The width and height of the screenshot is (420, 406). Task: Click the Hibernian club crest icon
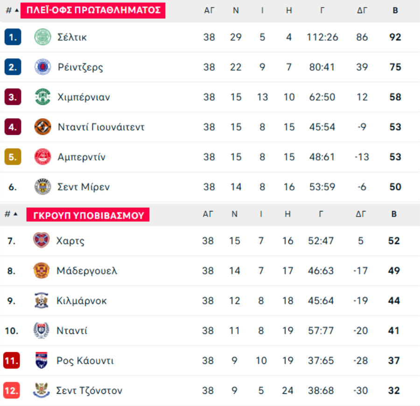[42, 97]
